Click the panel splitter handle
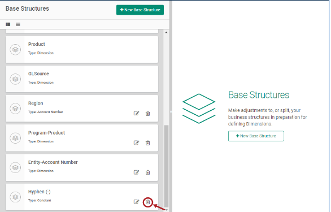 coord(171,111)
